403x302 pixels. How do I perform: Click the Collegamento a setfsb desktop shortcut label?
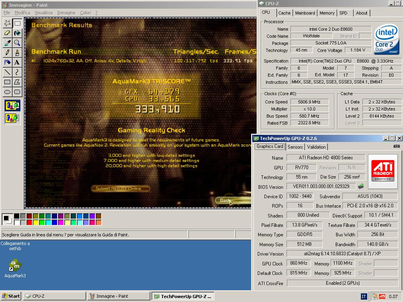pyautogui.click(x=15, y=246)
